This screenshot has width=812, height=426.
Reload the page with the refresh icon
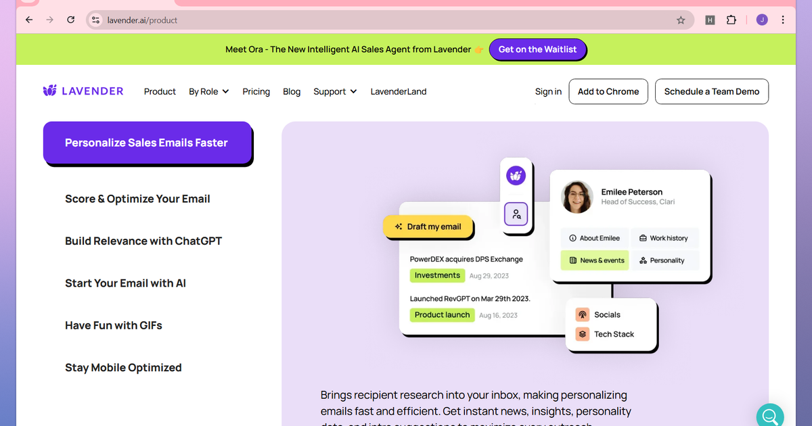click(71, 20)
